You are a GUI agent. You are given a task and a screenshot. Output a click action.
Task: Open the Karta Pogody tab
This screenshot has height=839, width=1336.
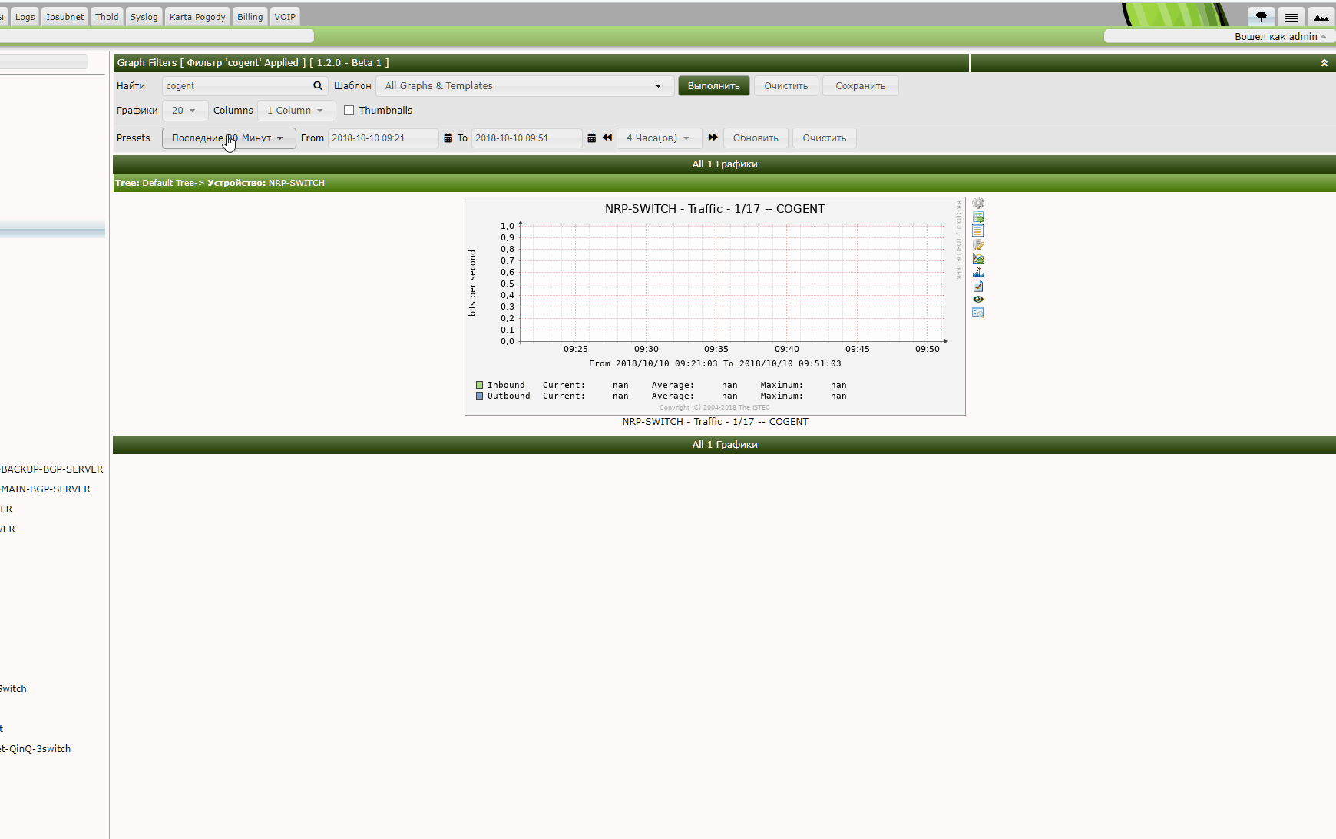tap(197, 16)
